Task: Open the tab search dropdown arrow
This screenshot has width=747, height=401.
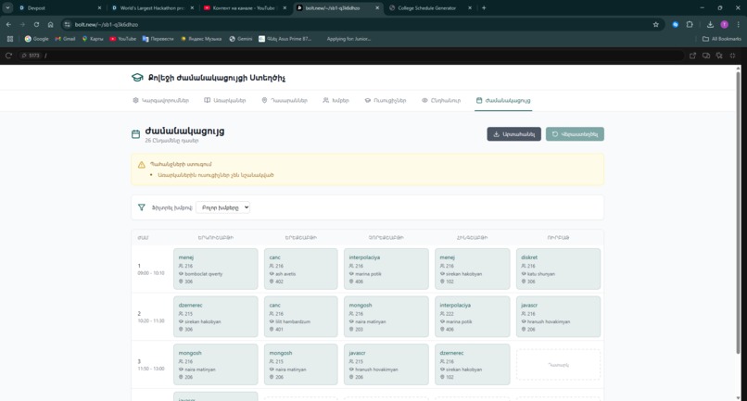Action: tap(7, 7)
